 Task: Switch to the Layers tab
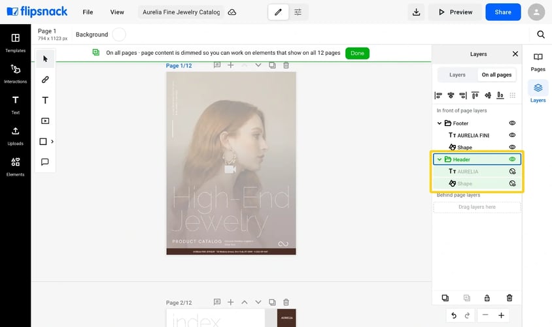[457, 75]
